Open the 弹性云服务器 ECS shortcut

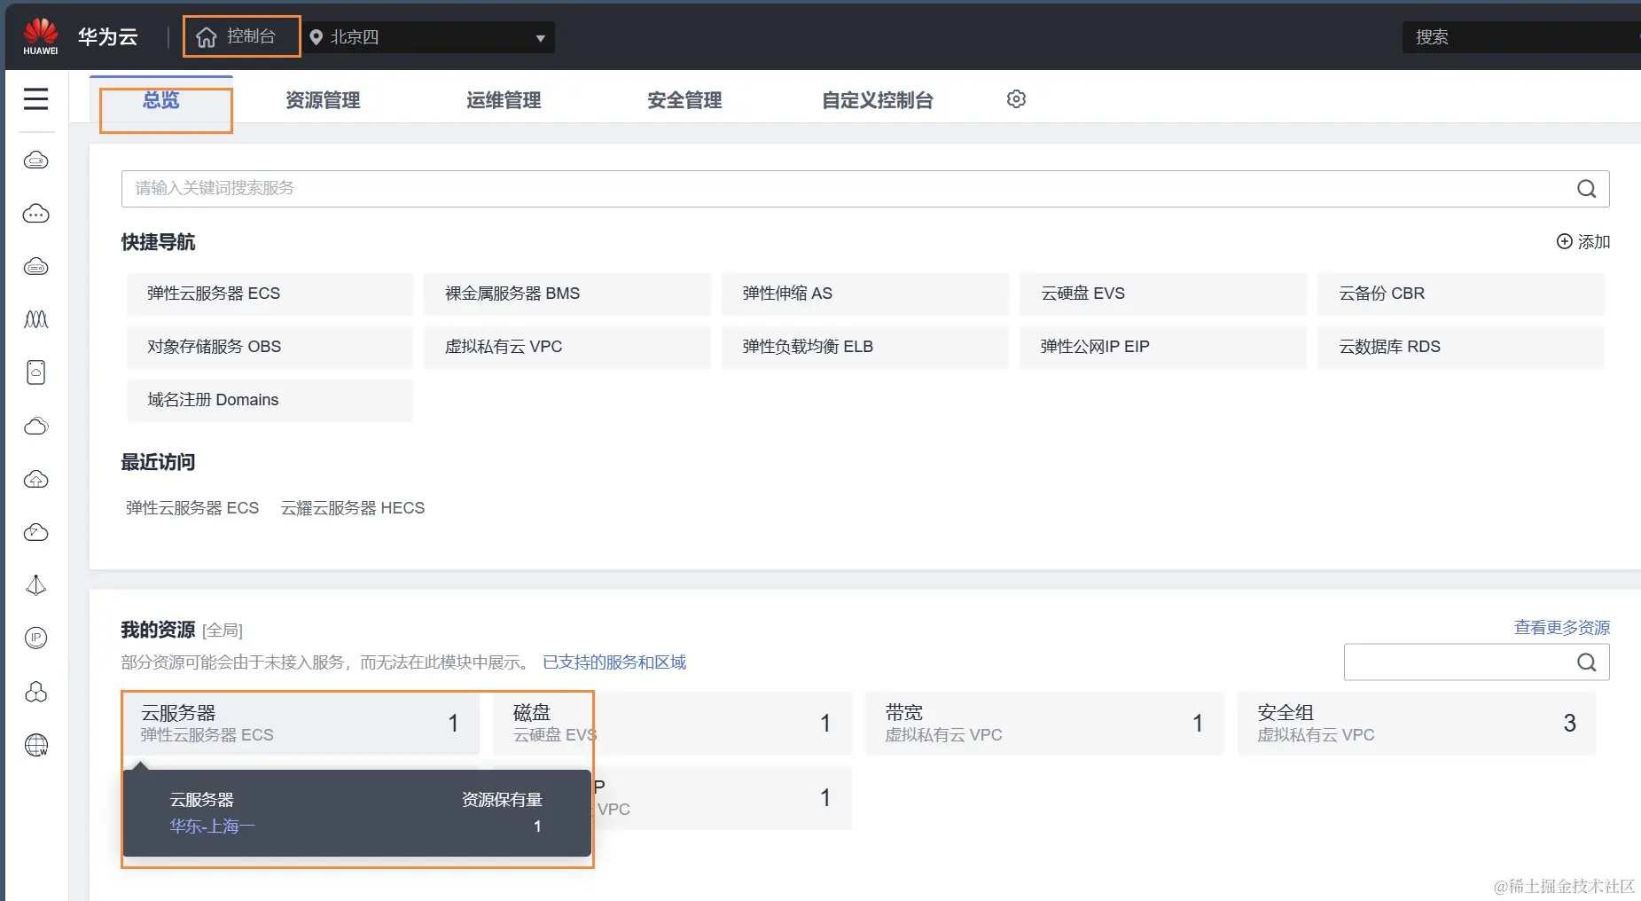tap(270, 294)
